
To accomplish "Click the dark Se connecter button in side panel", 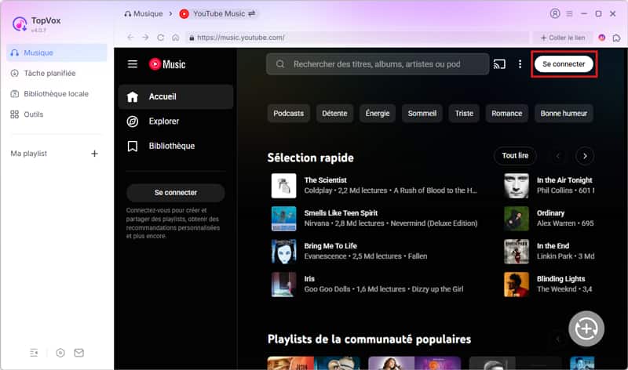I will click(175, 193).
